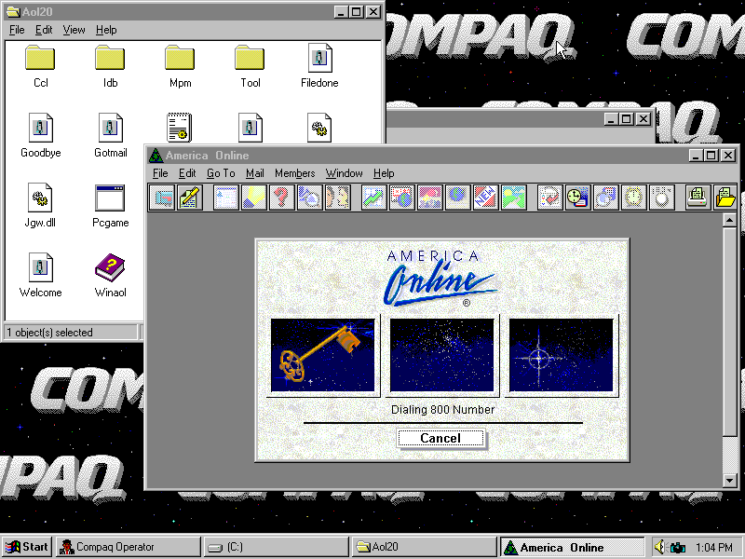Click the green stock chart arrow icon
Screen dimensions: 745x559
(373, 198)
